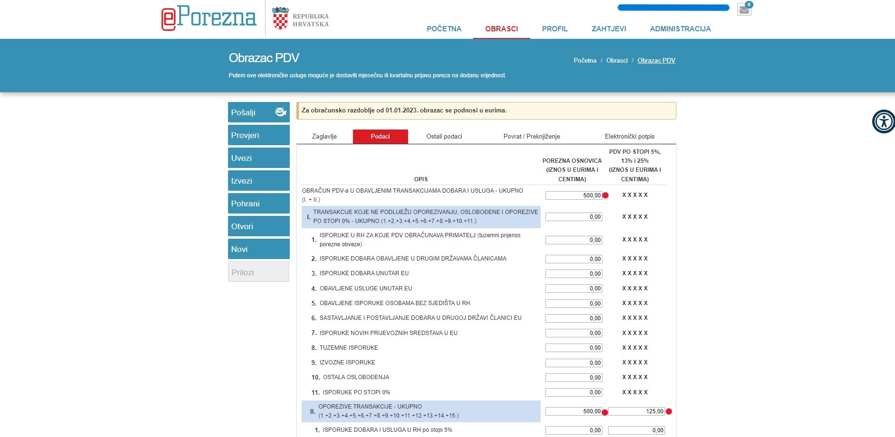Click red indicator beside section II base field
Viewport: 895px width, 437px height.
(605, 412)
